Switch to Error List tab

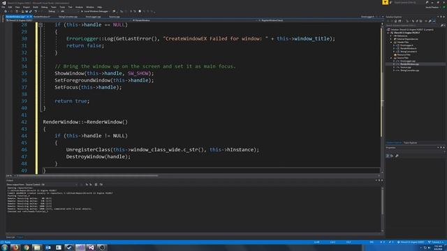tap(10, 237)
